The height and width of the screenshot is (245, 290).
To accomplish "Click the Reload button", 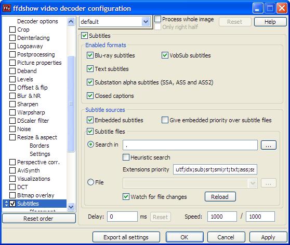I will [x=220, y=197].
